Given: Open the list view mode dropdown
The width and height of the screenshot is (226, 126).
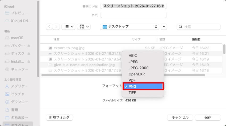Looking at the screenshot, I should point(68,27).
